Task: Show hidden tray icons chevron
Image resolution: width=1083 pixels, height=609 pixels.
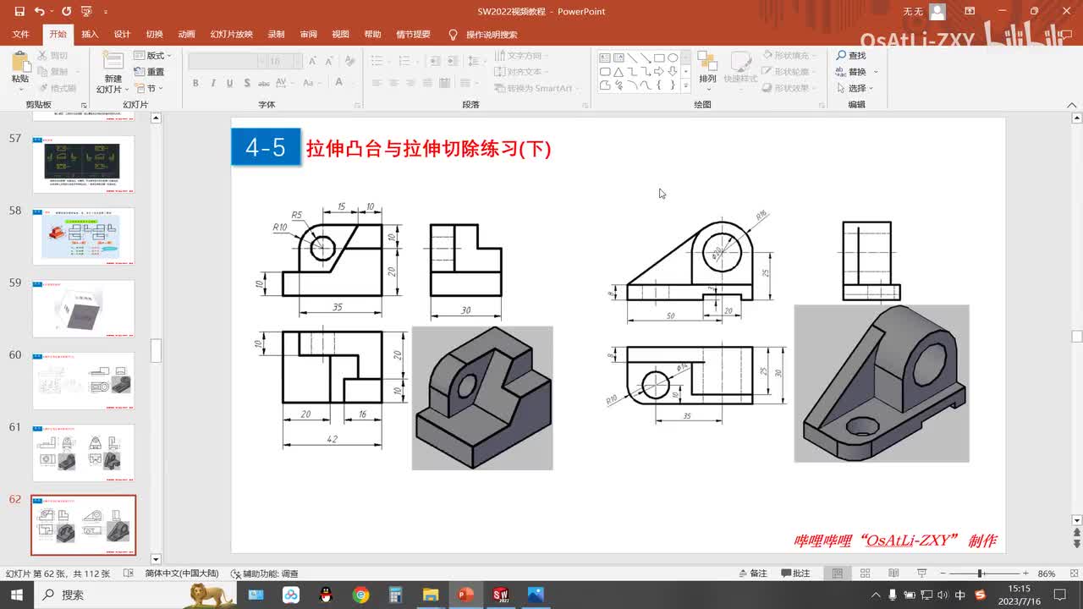Action: (876, 595)
